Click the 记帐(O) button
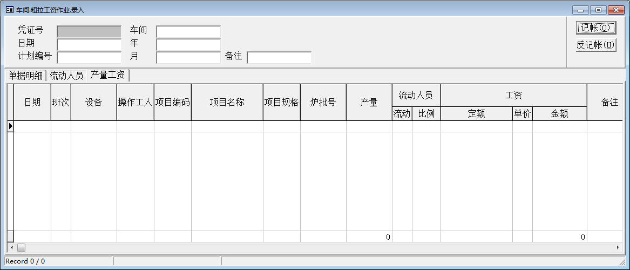Screen dimensions: 630x270 click(596, 28)
